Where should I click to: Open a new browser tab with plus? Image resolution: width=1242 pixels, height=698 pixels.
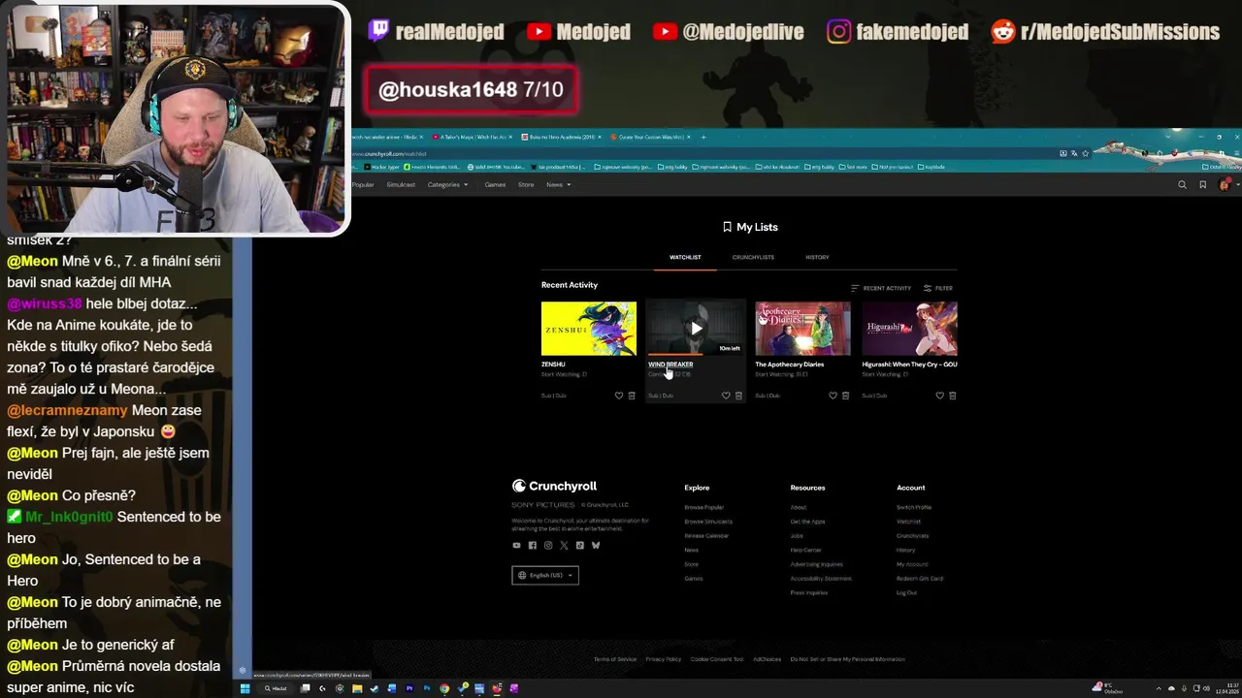pyautogui.click(x=703, y=138)
